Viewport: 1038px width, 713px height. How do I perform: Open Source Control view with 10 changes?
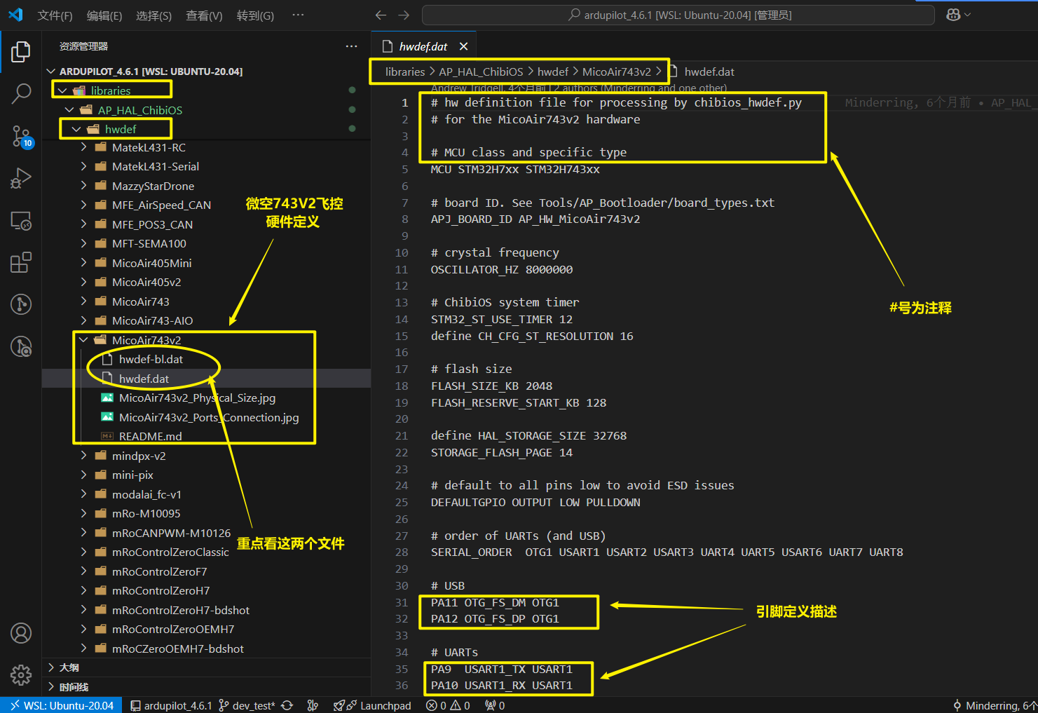21,136
